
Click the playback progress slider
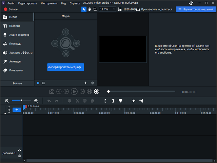click(142, 91)
